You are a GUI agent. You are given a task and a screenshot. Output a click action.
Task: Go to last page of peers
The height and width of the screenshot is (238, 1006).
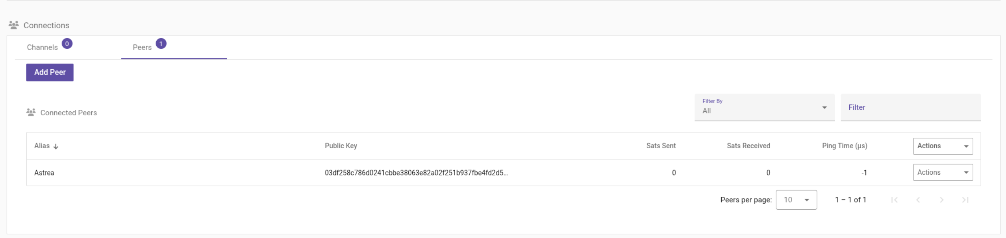click(965, 200)
